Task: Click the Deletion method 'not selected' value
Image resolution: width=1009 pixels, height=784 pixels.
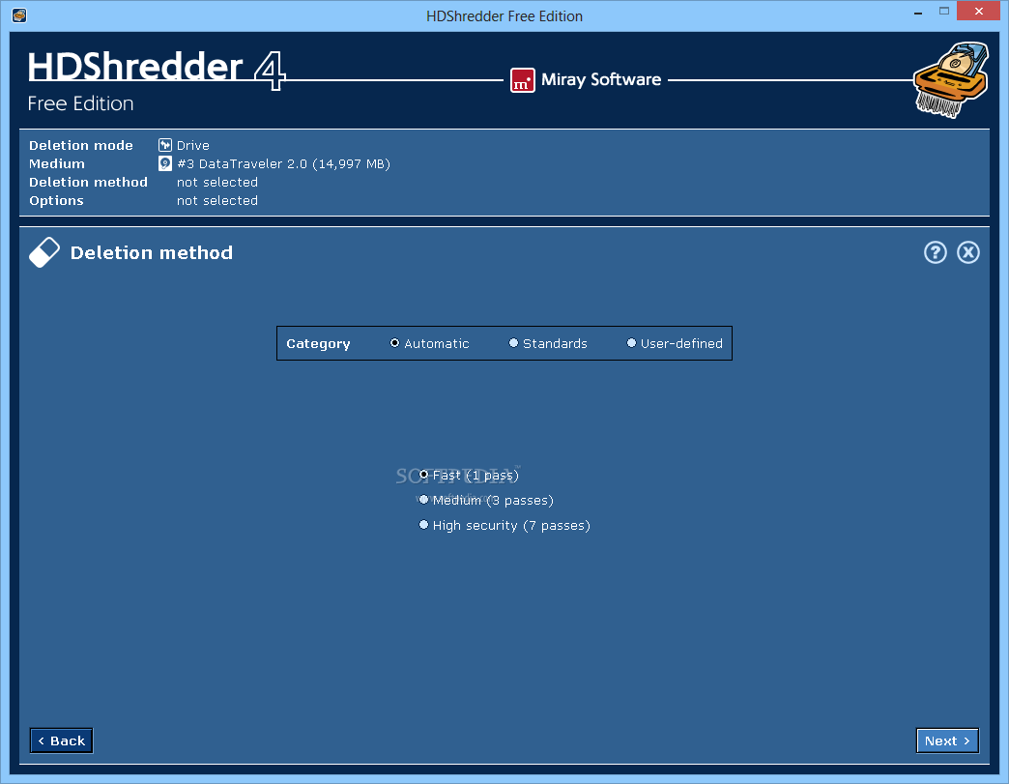Action: pos(217,182)
